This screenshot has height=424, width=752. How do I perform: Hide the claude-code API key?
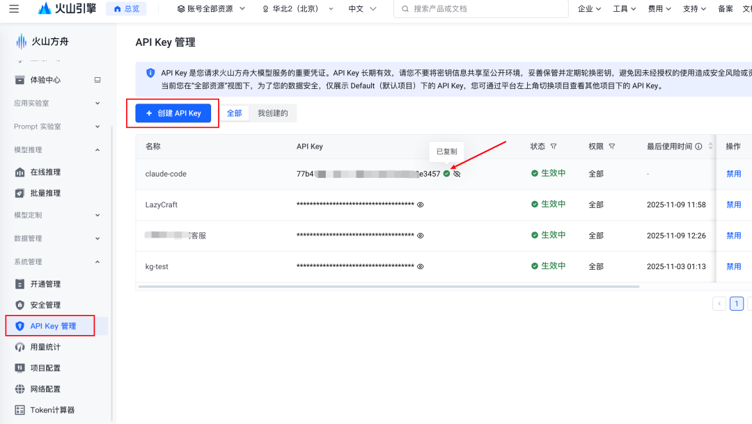[457, 174]
